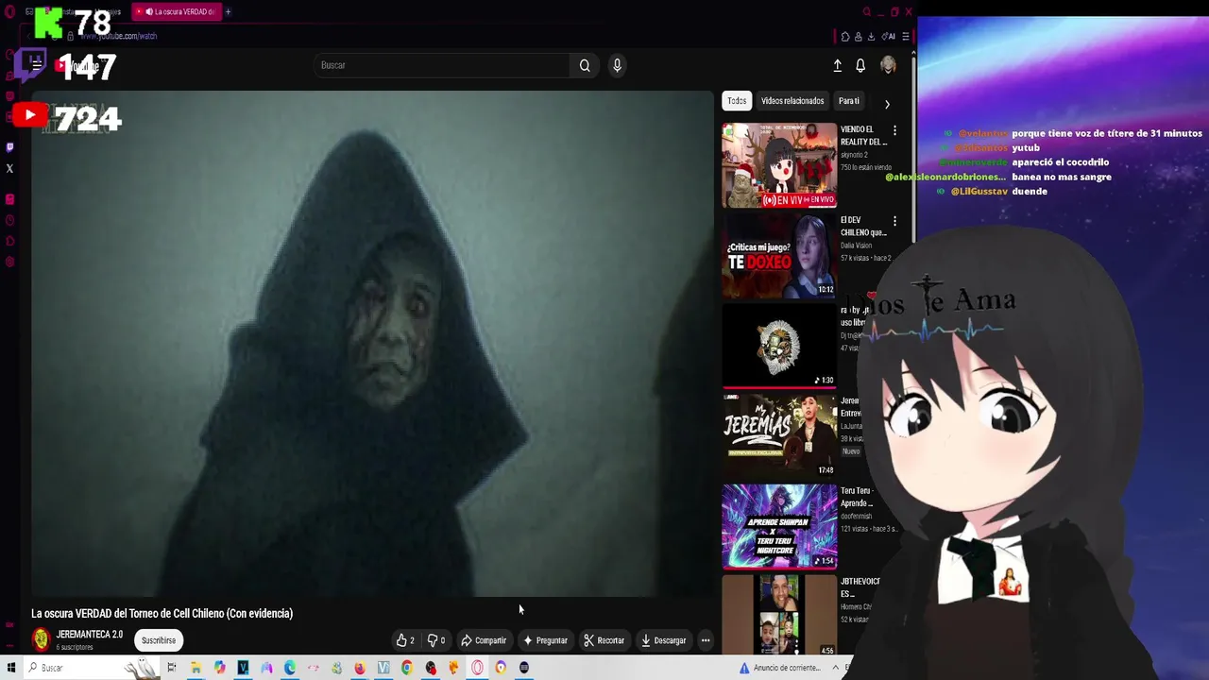
Task: Open the YouTube account avatar menu
Action: pyautogui.click(x=888, y=65)
